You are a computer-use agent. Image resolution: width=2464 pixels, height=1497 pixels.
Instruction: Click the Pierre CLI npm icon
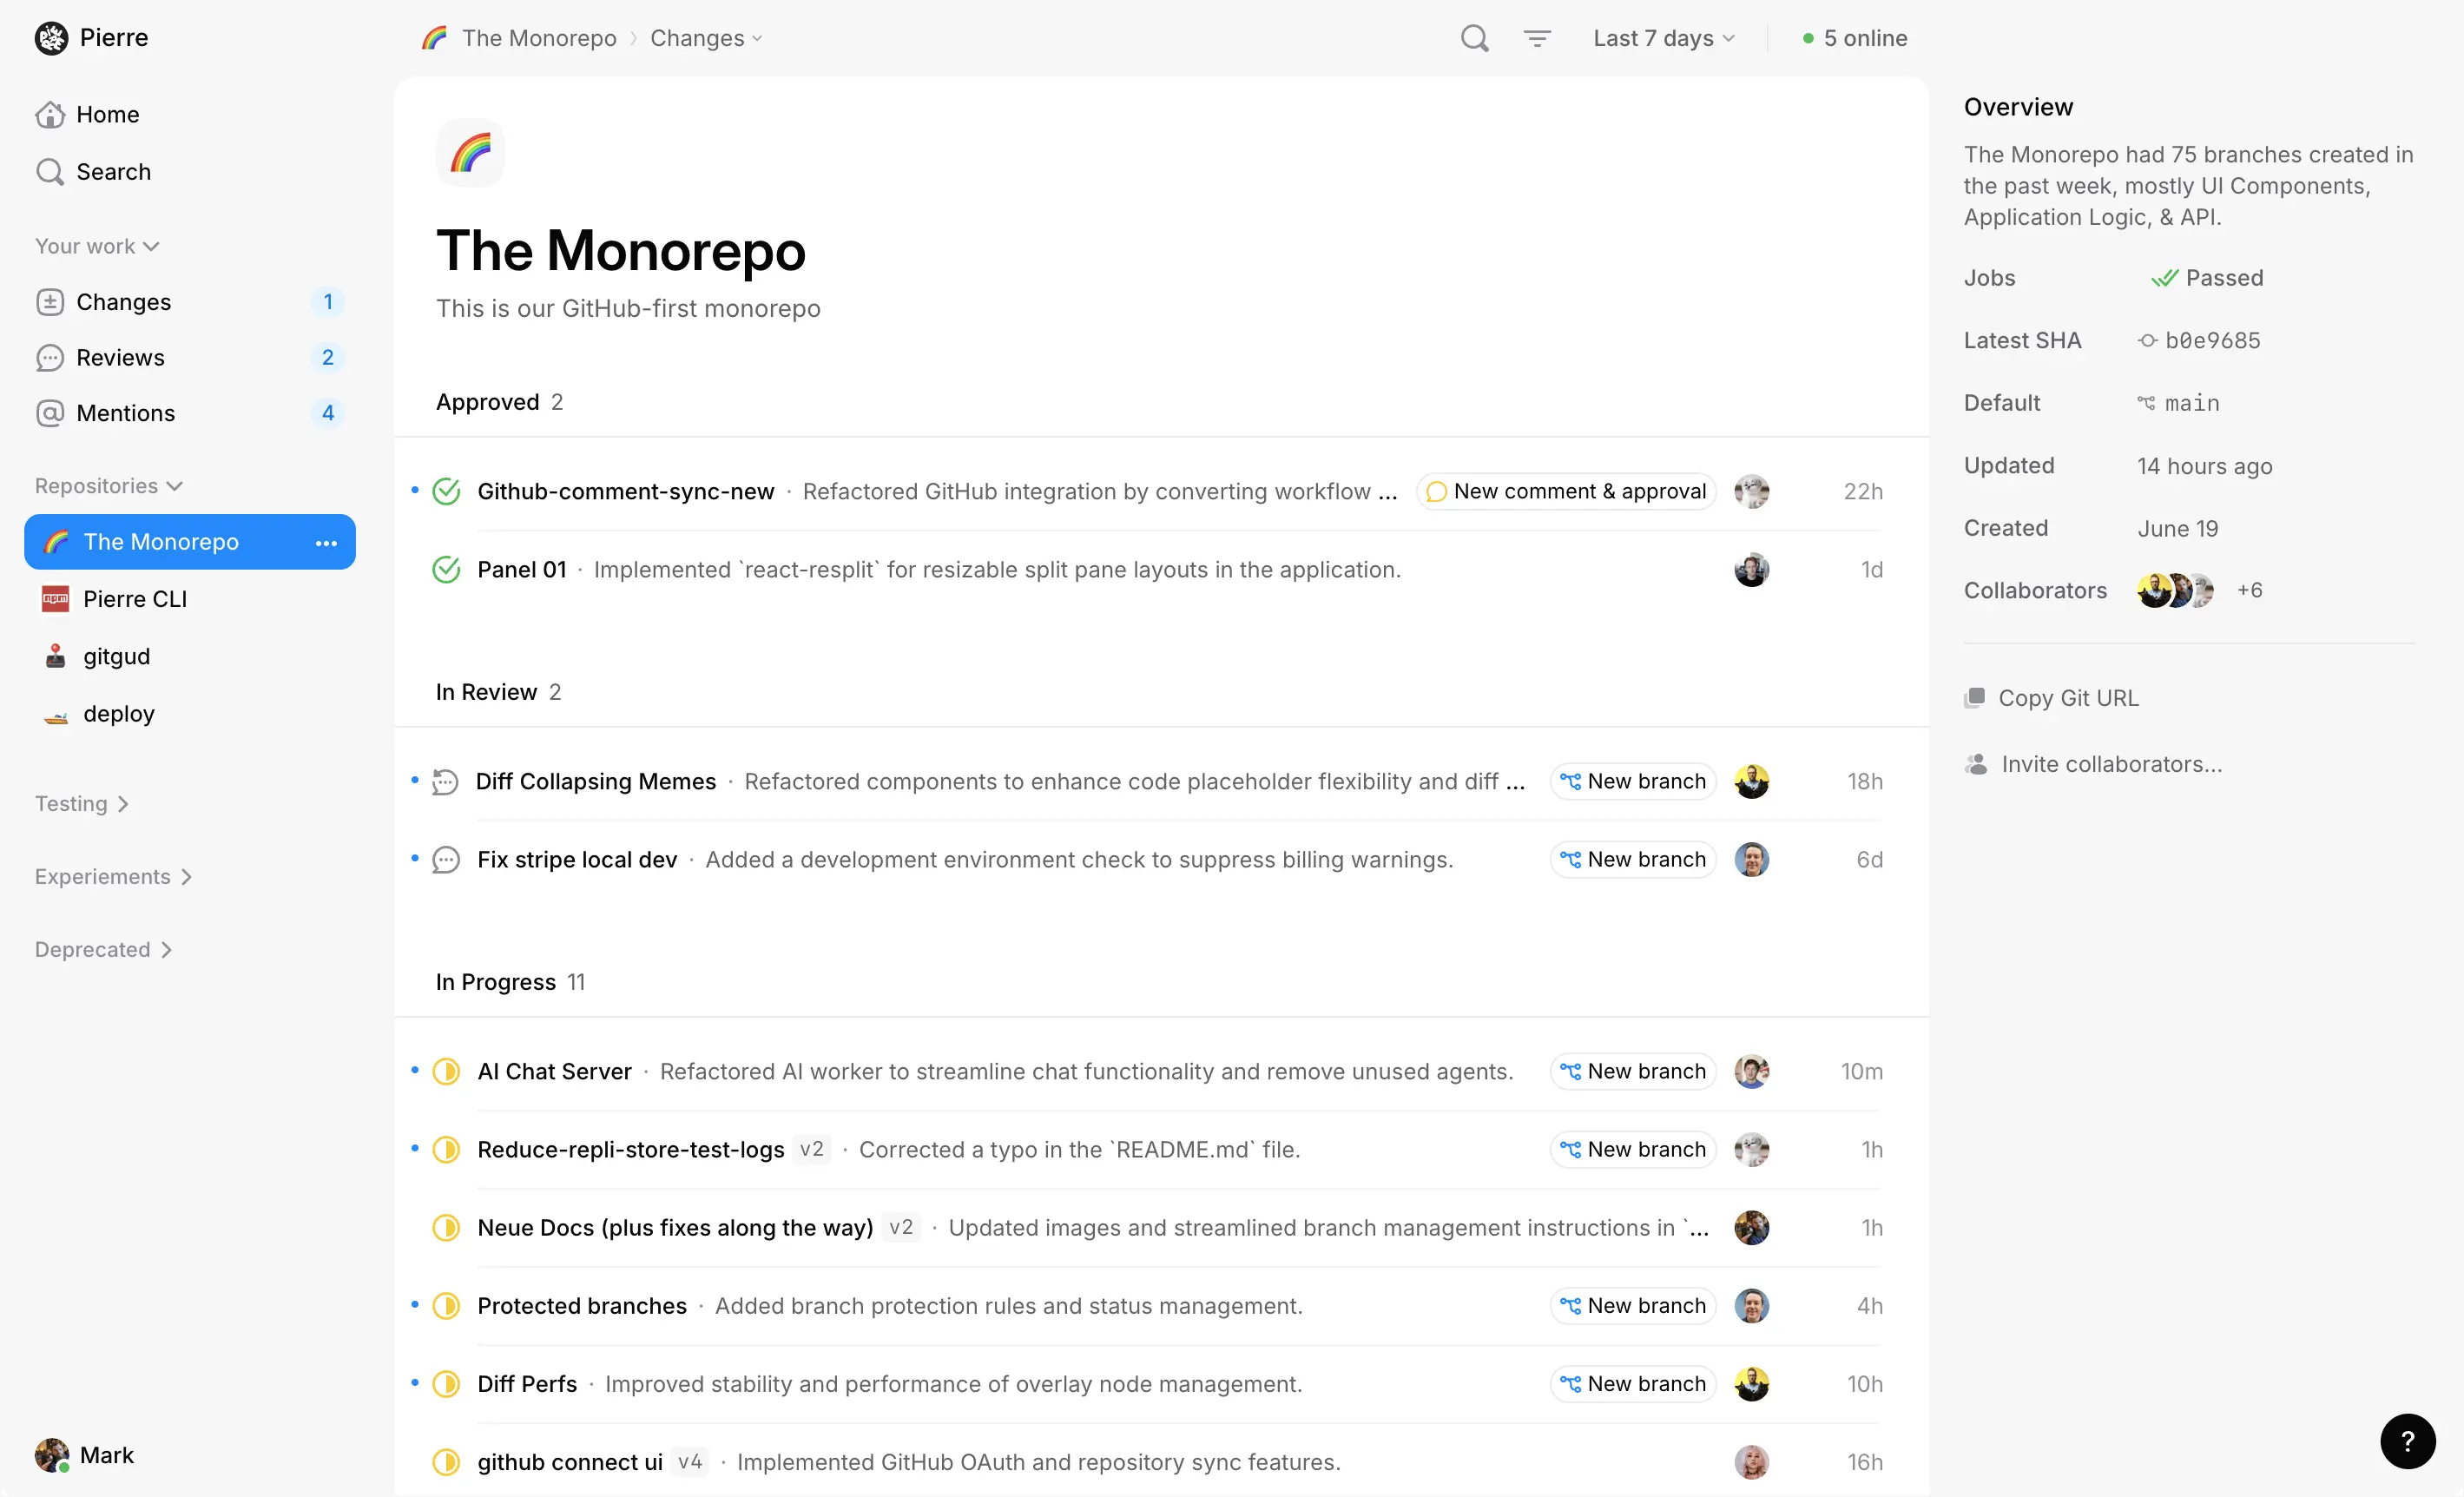coord(55,598)
